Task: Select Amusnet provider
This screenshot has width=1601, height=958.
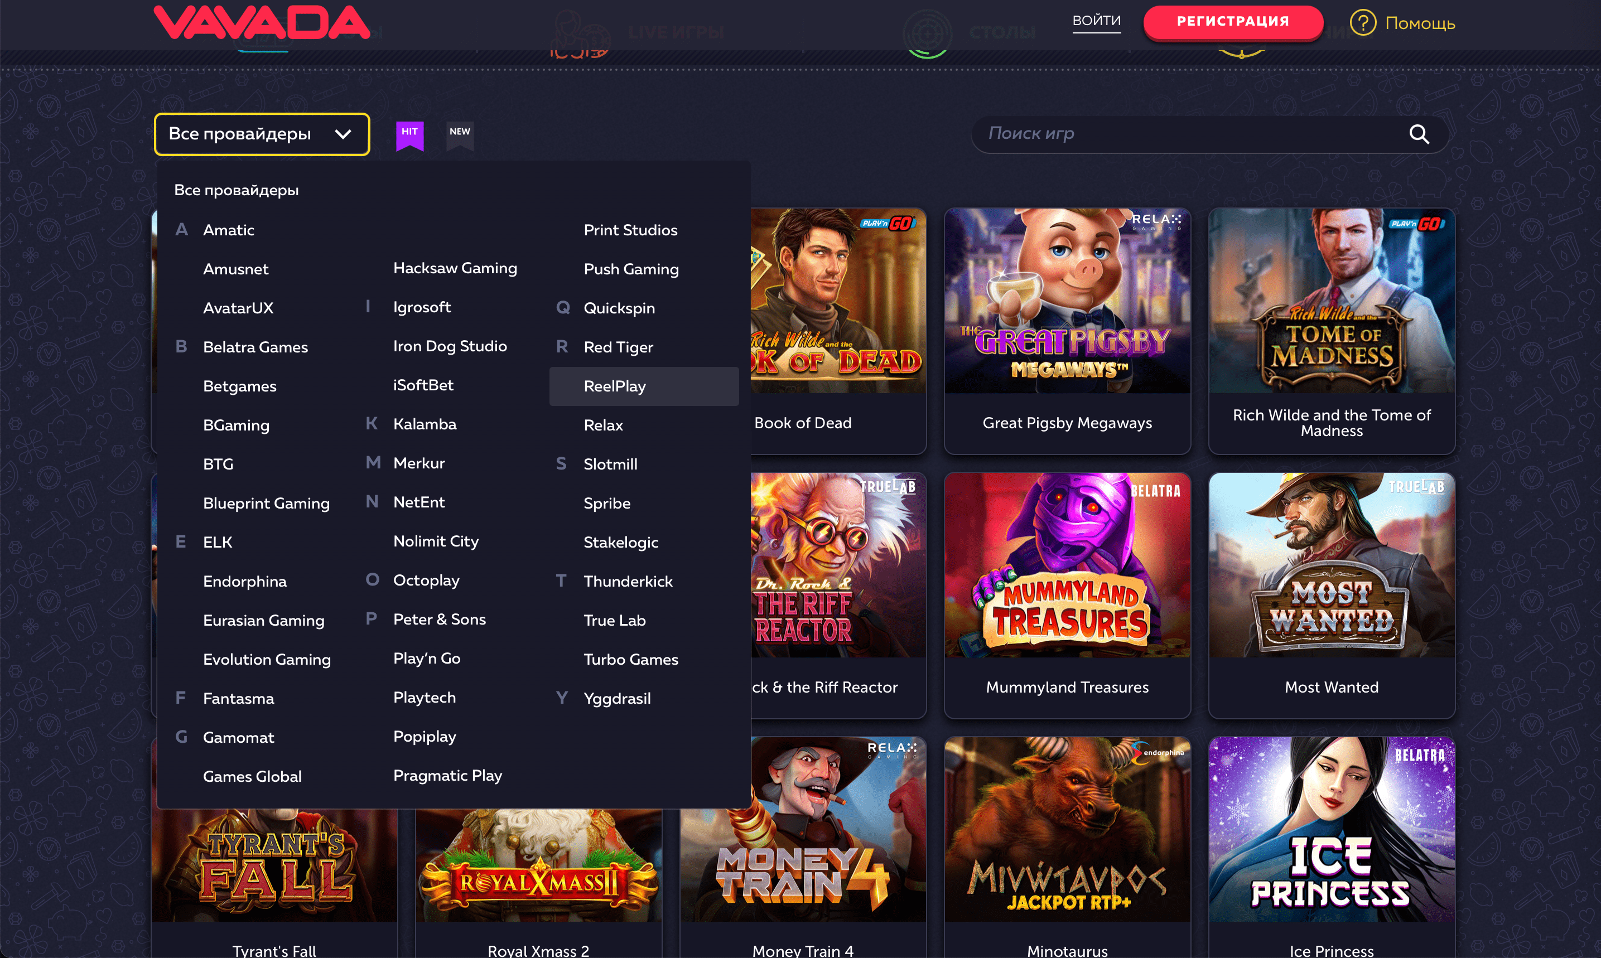Action: (x=236, y=269)
